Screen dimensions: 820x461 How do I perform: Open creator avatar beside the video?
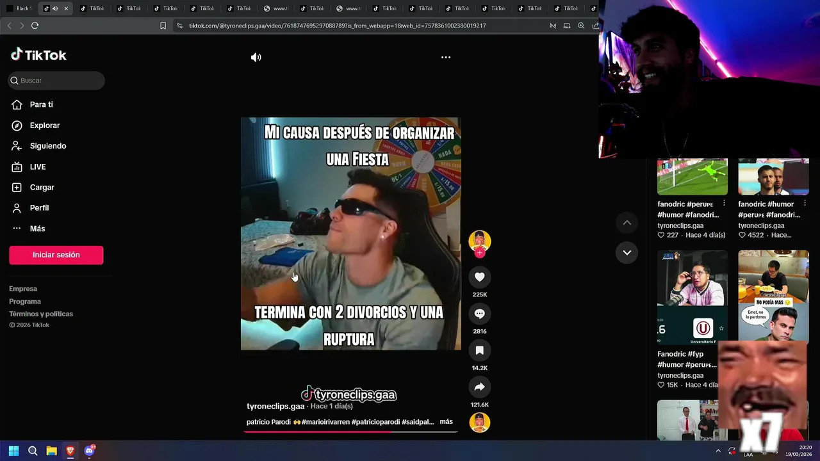pyautogui.click(x=479, y=241)
